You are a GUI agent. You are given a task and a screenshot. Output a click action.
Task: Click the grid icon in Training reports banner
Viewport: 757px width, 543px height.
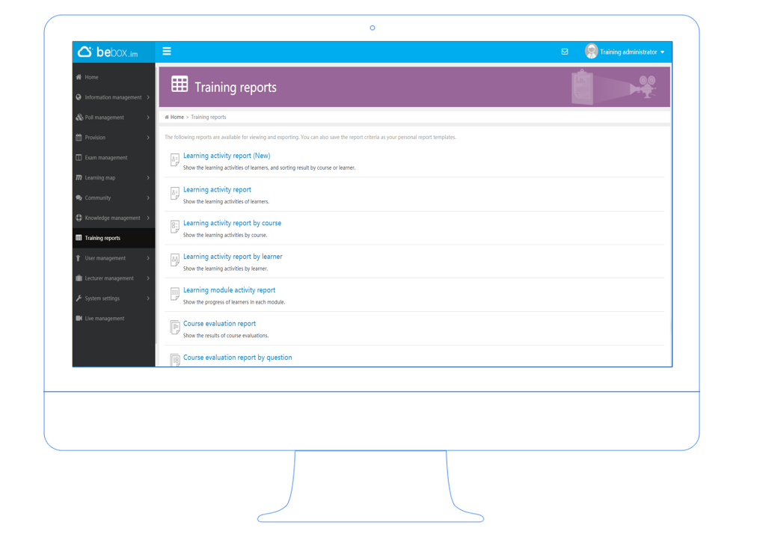point(180,84)
